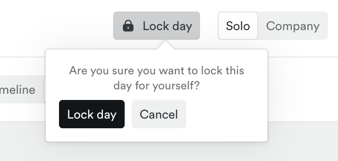The image size is (338, 161).
Task: Switch the view mode to Solo
Action: point(238,26)
